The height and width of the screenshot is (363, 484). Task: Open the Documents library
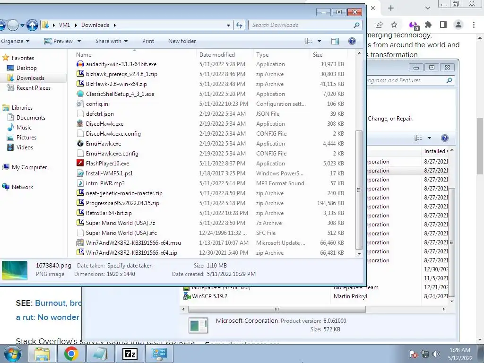click(x=31, y=118)
